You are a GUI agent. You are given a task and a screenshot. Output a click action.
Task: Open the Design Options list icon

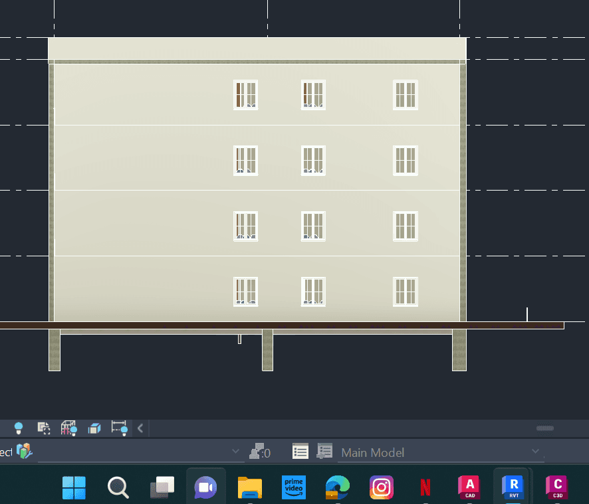coord(300,452)
